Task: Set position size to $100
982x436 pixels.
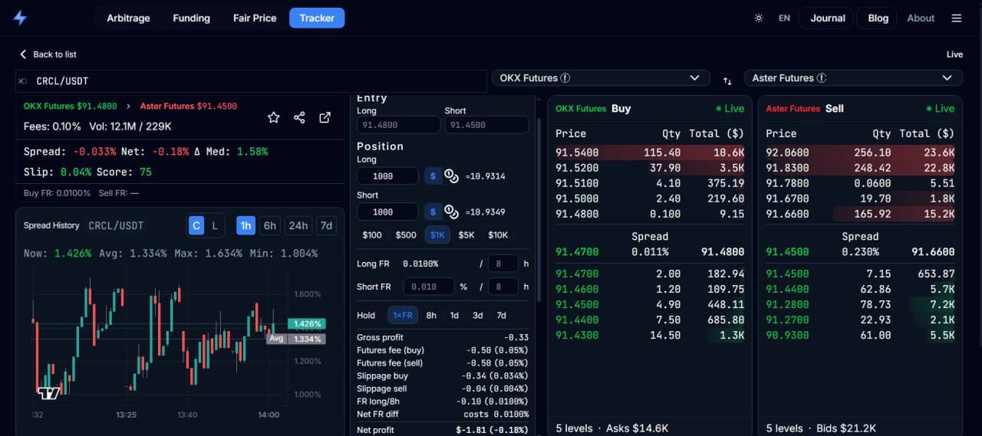Action: 372,235
